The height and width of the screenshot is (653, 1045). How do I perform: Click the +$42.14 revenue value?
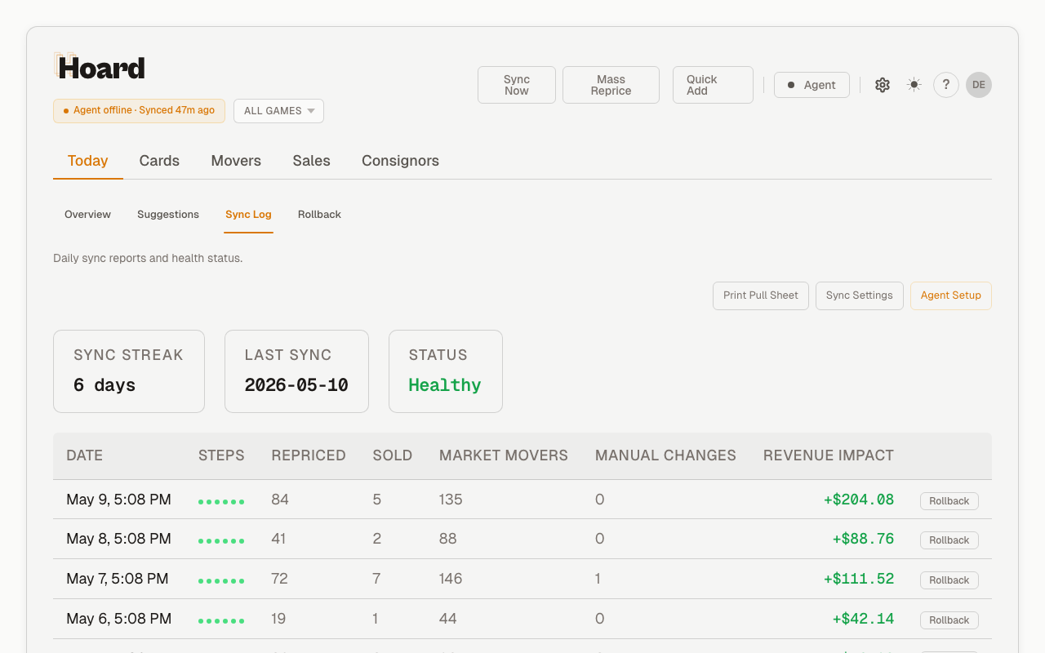(863, 619)
